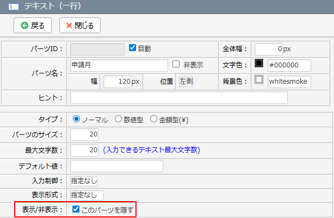Click the テキスト（一行） title text
The image size is (334, 218).
point(53,6)
